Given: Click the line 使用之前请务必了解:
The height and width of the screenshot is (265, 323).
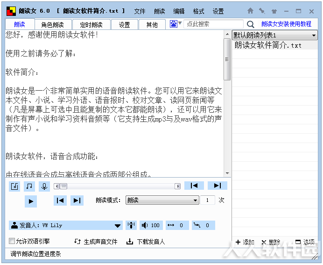Looking at the screenshot, I should 41,53.
